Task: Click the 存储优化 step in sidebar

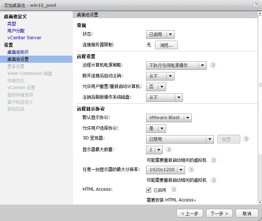Action: (x=16, y=81)
